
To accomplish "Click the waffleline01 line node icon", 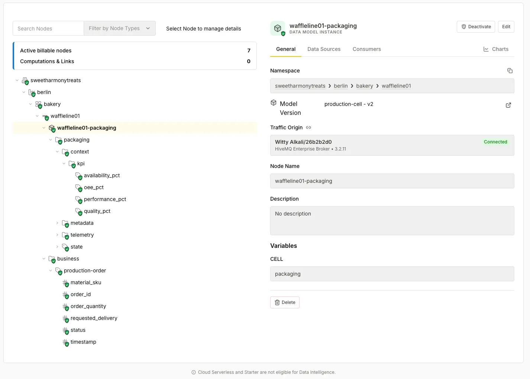I will tap(45, 117).
